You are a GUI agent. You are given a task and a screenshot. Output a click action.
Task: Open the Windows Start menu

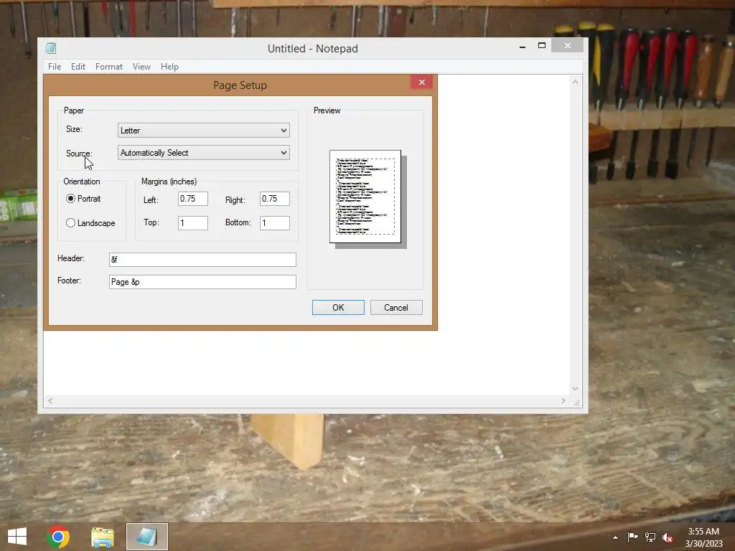[17, 537]
